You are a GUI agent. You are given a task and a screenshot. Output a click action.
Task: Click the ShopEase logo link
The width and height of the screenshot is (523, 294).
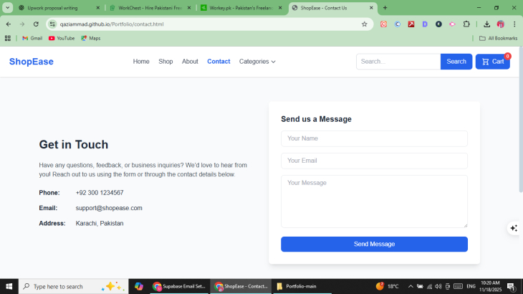click(x=32, y=62)
